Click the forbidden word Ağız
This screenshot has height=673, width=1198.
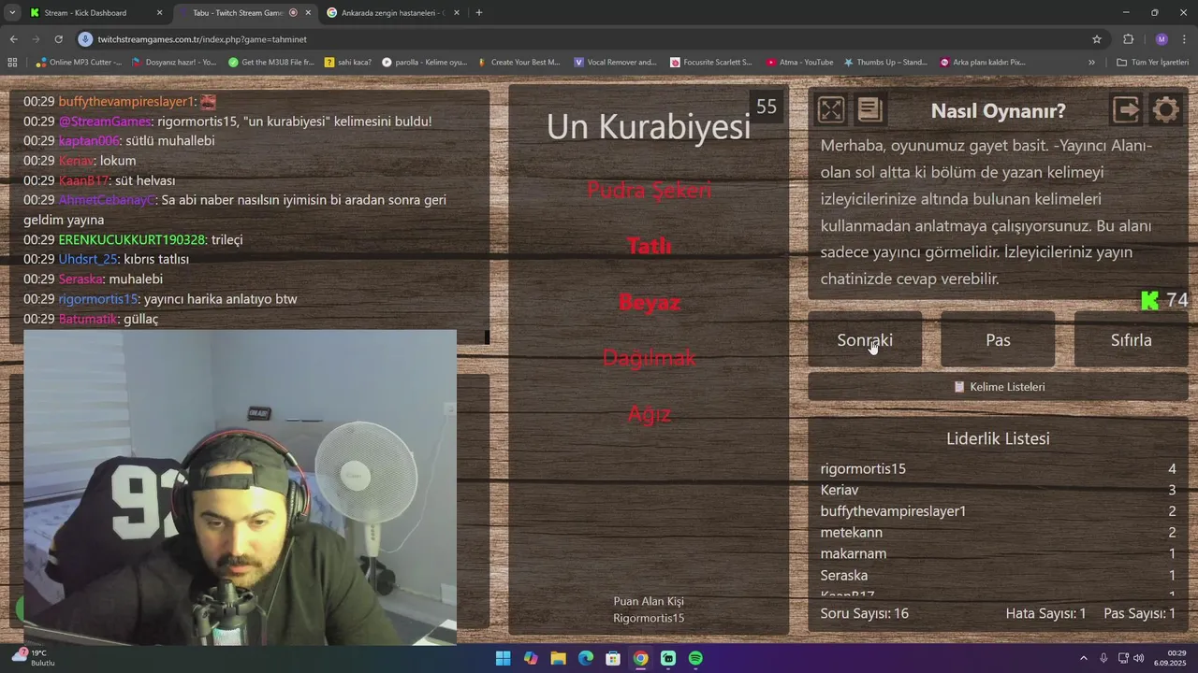[x=649, y=413]
